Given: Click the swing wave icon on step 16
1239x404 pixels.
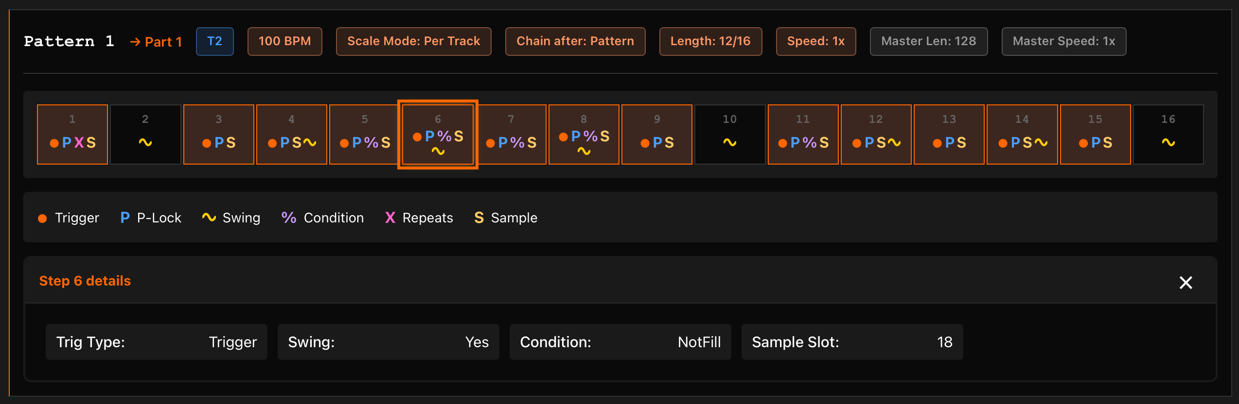Looking at the screenshot, I should pos(1168,142).
